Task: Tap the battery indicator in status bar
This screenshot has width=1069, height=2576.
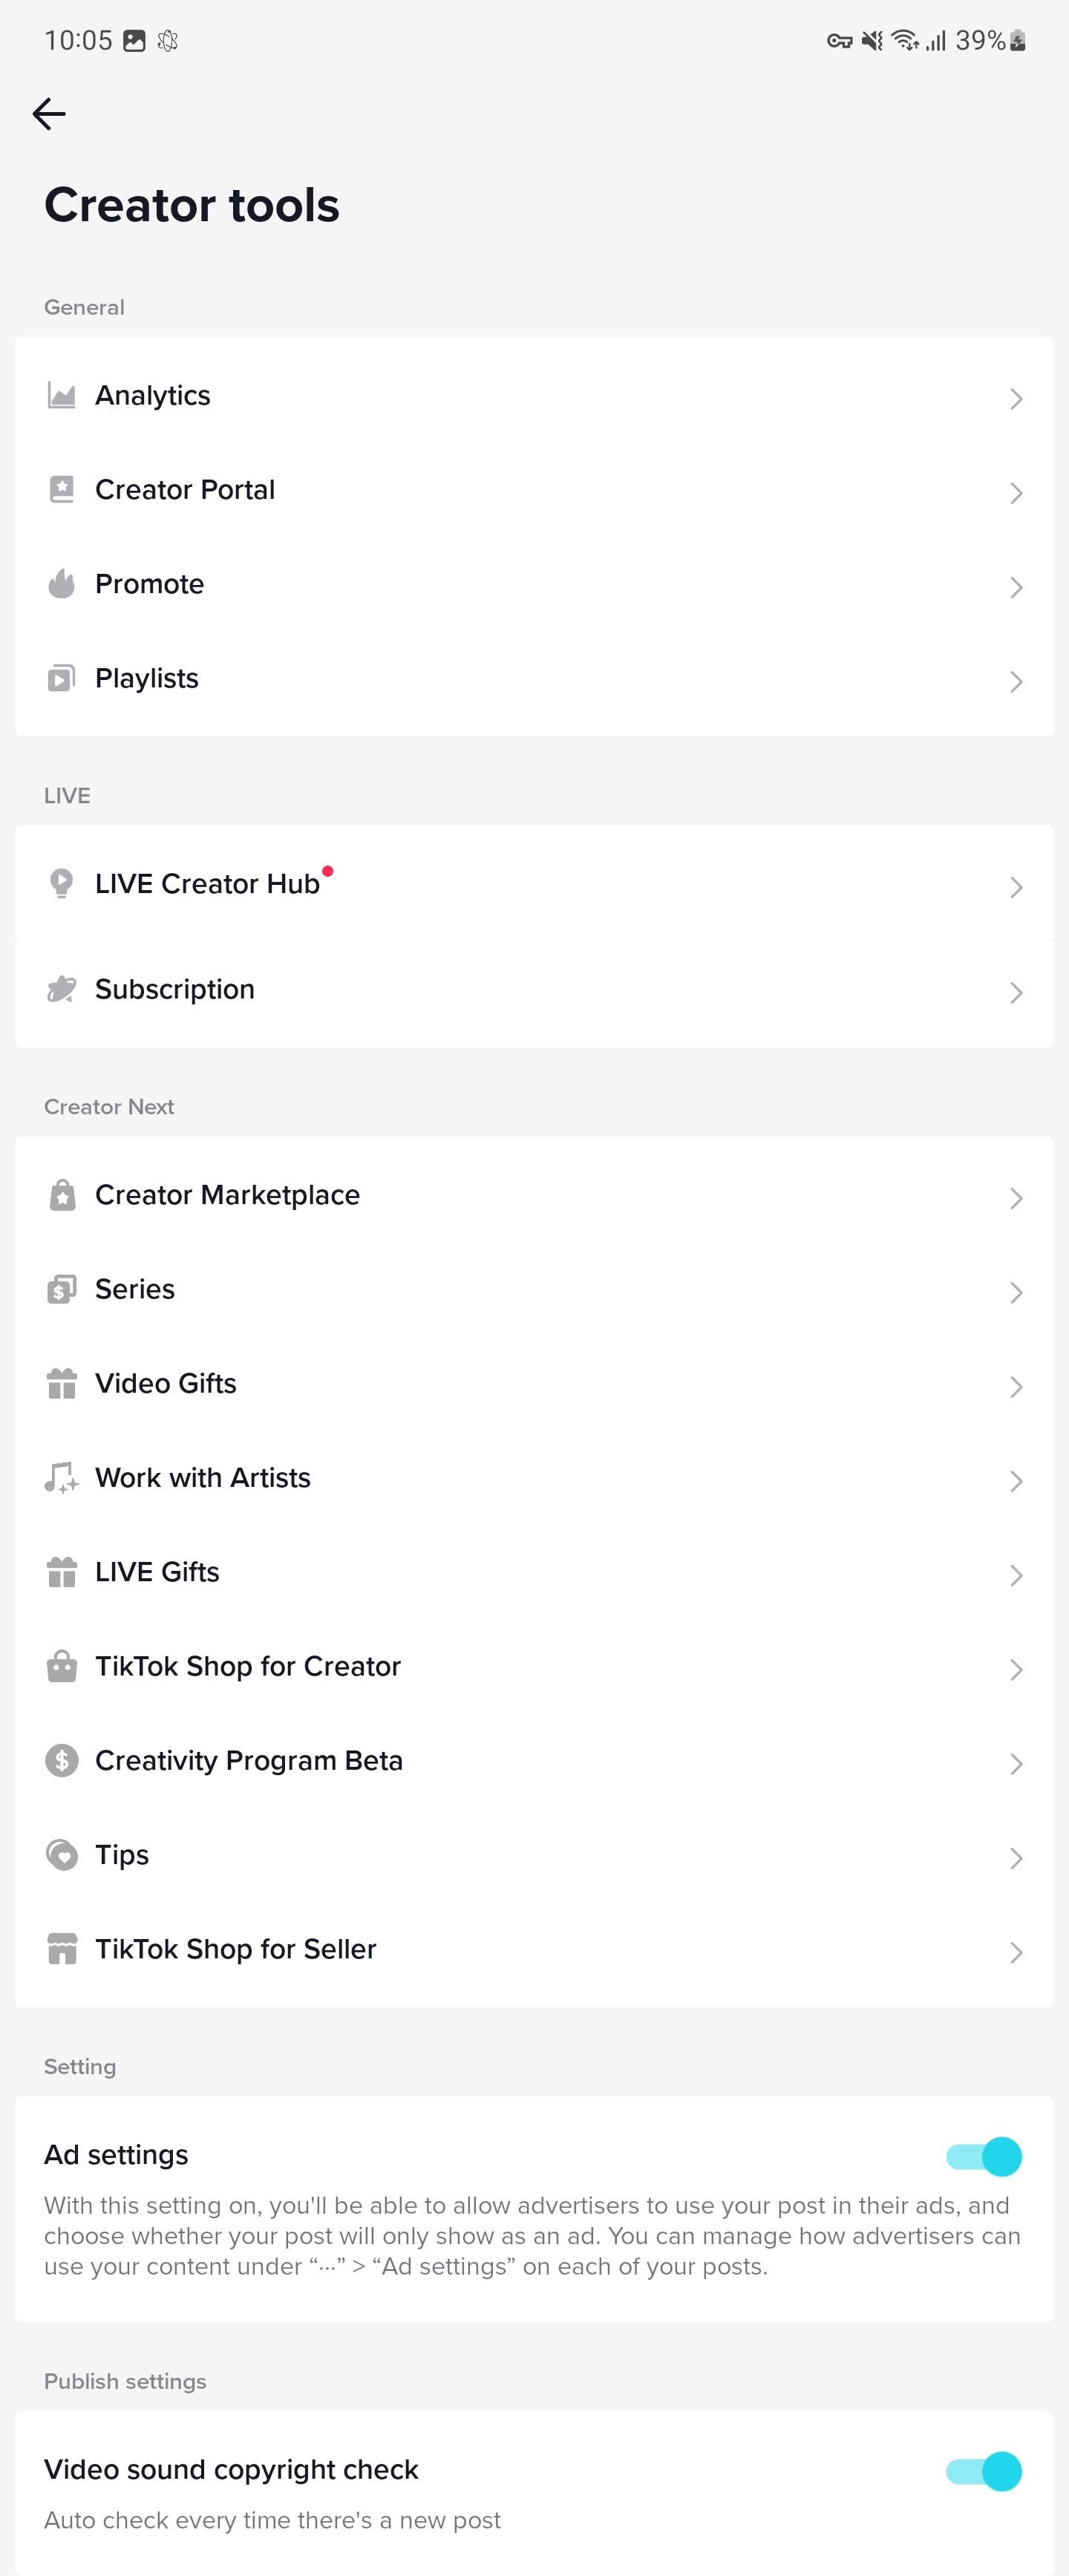Action: tap(1018, 41)
